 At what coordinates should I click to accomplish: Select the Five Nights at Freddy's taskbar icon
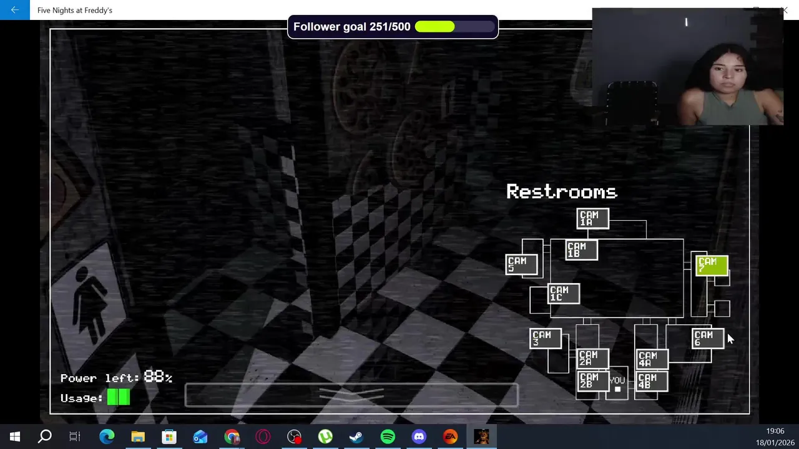[x=481, y=437]
